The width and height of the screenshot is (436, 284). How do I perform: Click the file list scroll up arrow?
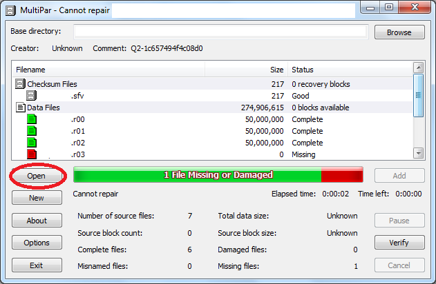(419, 68)
